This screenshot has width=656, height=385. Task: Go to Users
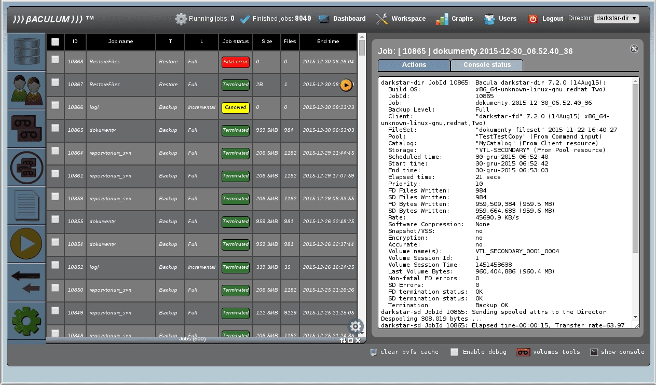point(508,19)
